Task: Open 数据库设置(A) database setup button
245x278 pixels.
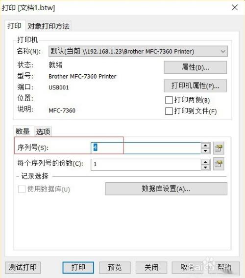Action: (x=166, y=189)
